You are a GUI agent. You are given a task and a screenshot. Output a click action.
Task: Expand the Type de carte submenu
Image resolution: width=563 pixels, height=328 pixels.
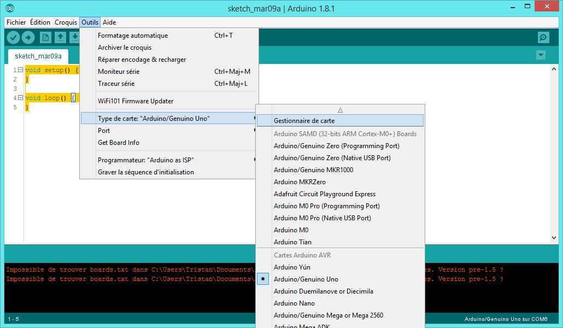168,118
